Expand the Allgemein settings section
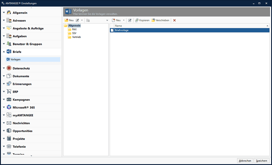Image resolution: width=272 pixels, height=165 pixels. [x=4, y=13]
